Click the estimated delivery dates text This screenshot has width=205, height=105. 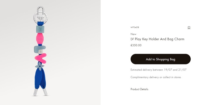coord(158,70)
